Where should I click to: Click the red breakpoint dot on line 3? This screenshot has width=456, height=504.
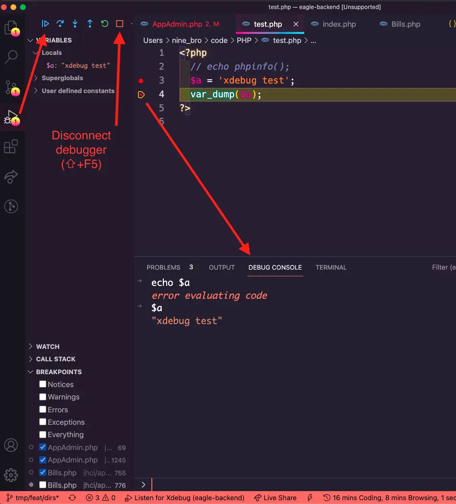click(x=141, y=81)
